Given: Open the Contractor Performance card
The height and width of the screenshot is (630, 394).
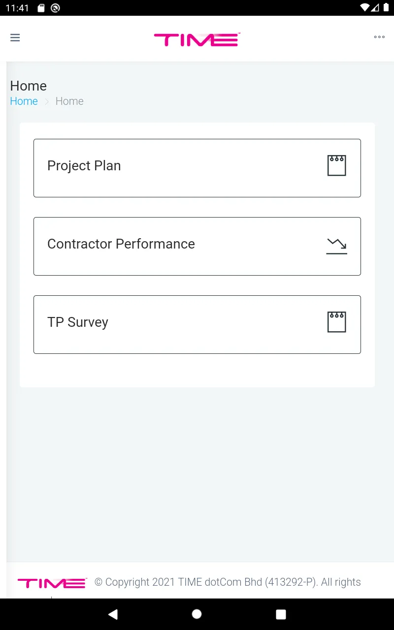Looking at the screenshot, I should (197, 246).
